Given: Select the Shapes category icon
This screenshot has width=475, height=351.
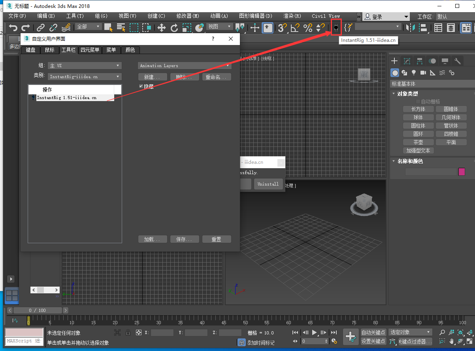Looking at the screenshot, I should pos(404,73).
